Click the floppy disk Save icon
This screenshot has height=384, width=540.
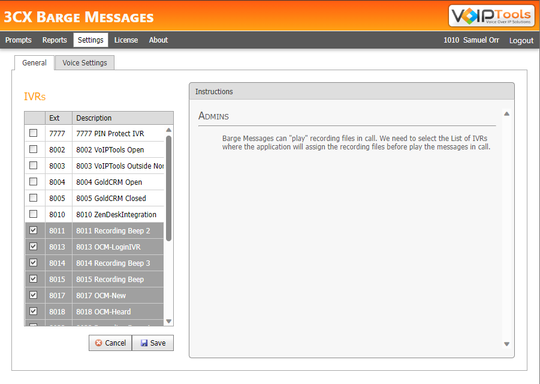tap(144, 343)
